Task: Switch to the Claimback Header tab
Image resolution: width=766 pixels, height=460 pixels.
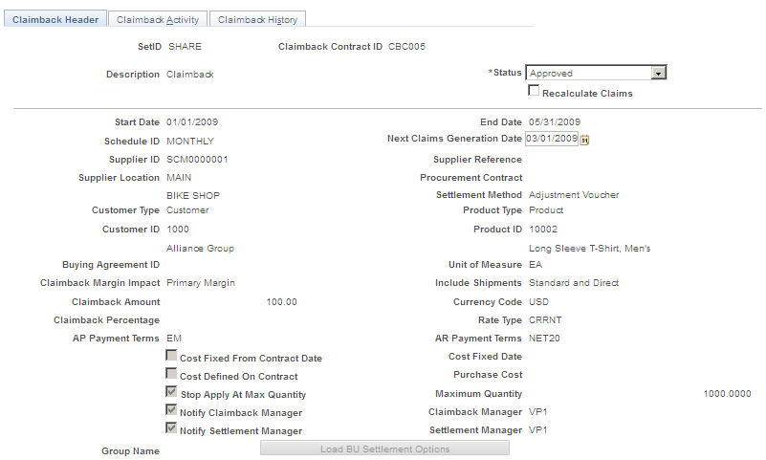Action: coord(55,19)
